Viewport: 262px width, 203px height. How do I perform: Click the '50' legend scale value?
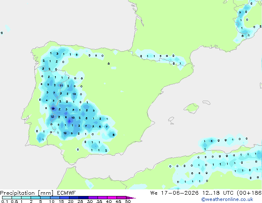[x=128, y=201]
